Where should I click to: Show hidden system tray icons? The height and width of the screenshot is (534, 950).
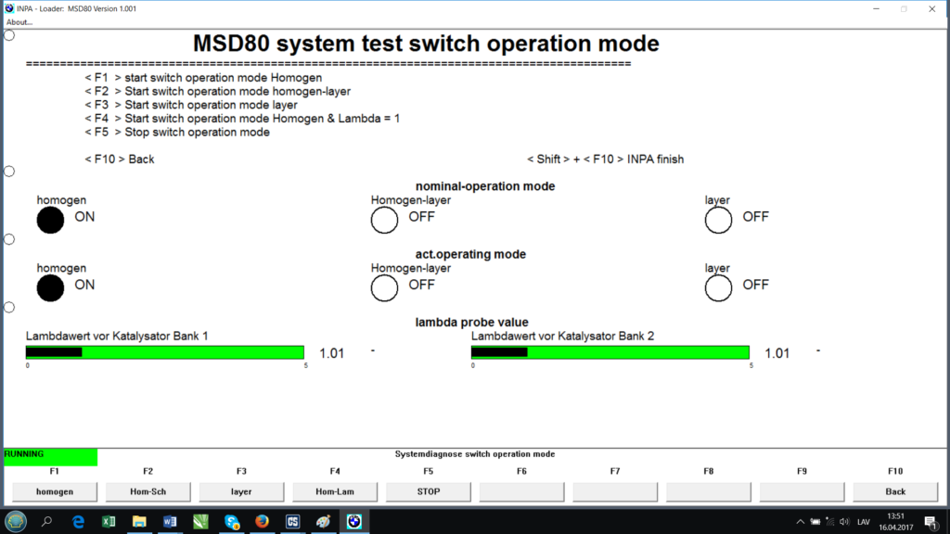pos(801,521)
